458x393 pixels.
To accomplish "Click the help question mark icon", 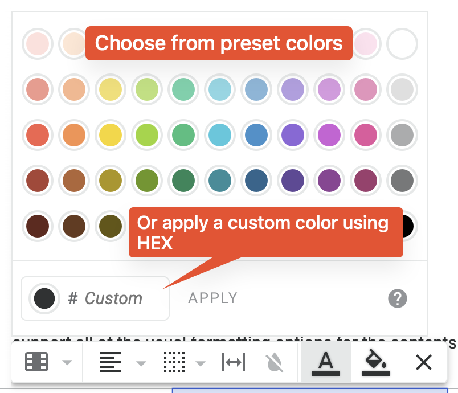I will [x=398, y=298].
